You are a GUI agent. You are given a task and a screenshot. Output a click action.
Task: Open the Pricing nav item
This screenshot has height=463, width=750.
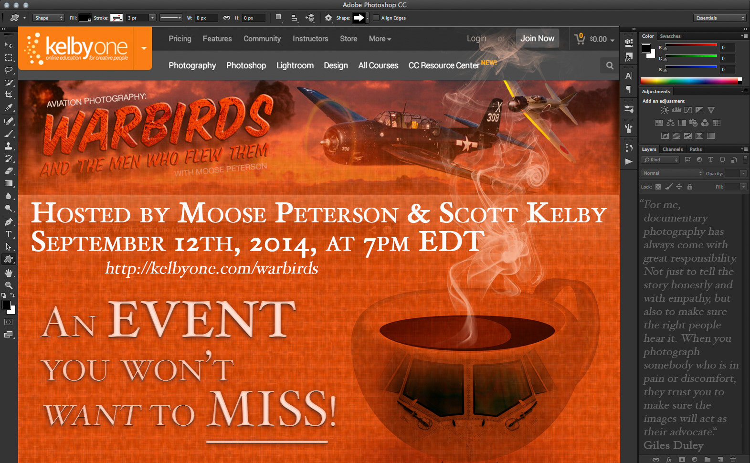point(180,39)
